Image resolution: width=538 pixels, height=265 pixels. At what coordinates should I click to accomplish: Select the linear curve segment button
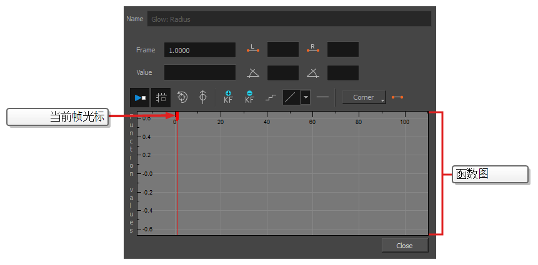[291, 97]
